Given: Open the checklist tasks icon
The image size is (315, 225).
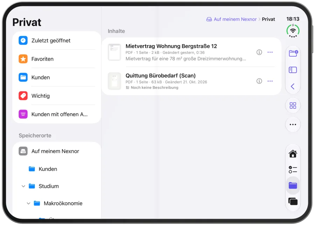Looking at the screenshot, I should click(x=293, y=170).
